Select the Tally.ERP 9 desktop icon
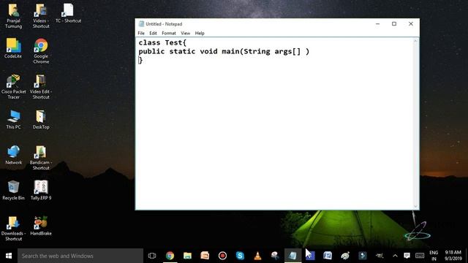468x263 pixels. coord(41,190)
